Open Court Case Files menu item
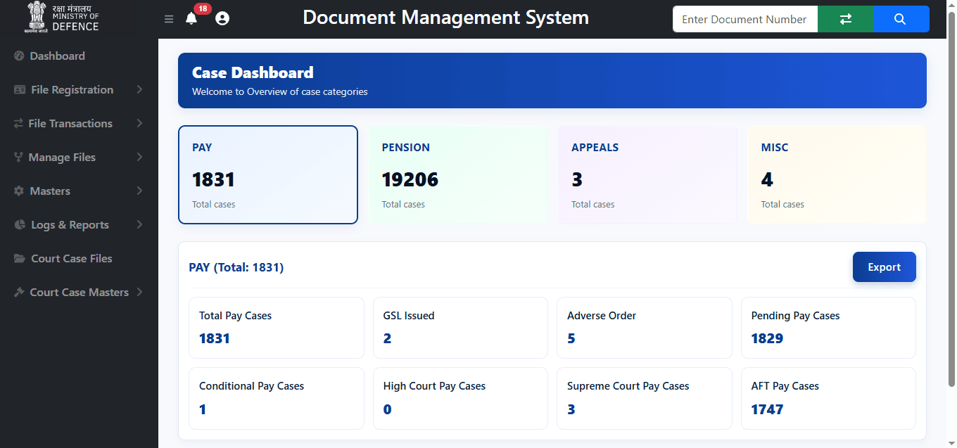This screenshot has width=957, height=448. tap(79, 258)
